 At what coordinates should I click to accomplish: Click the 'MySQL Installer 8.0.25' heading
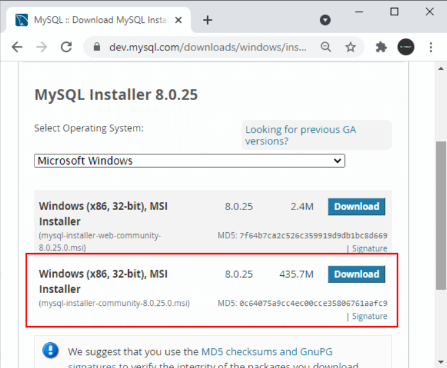coord(116,95)
